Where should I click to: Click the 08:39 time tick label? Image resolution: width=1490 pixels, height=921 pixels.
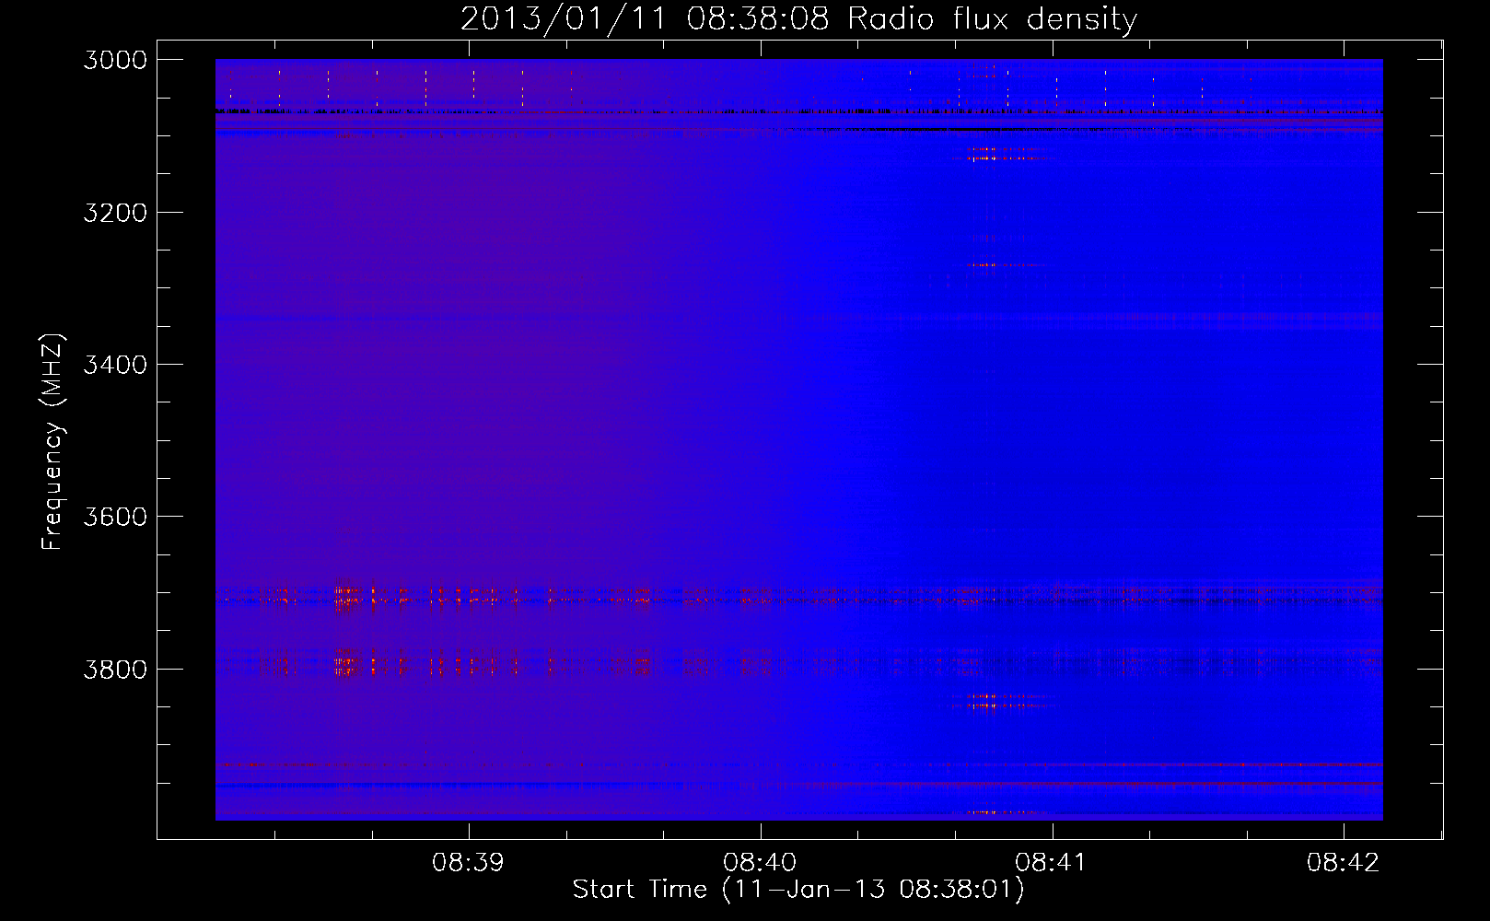coord(469,862)
